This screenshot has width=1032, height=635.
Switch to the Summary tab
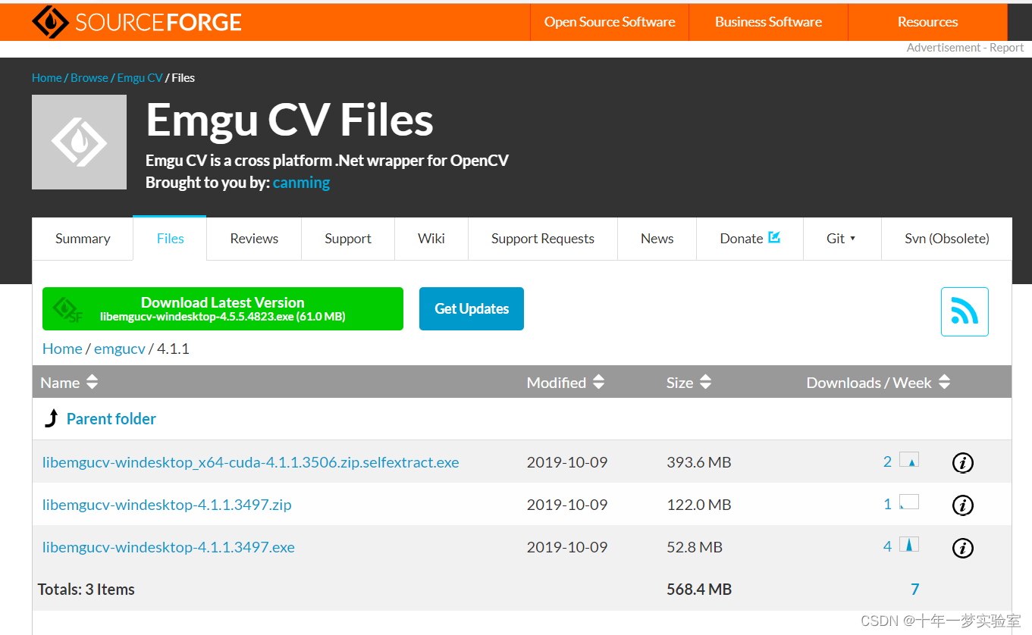[x=83, y=239]
